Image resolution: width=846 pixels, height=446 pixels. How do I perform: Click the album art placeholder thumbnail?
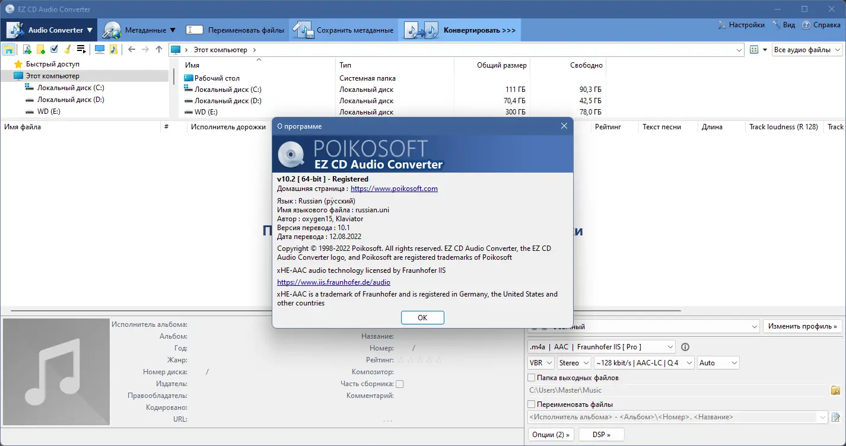coord(56,372)
